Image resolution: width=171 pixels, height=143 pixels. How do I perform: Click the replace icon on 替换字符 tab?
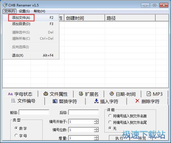(x=55, y=101)
